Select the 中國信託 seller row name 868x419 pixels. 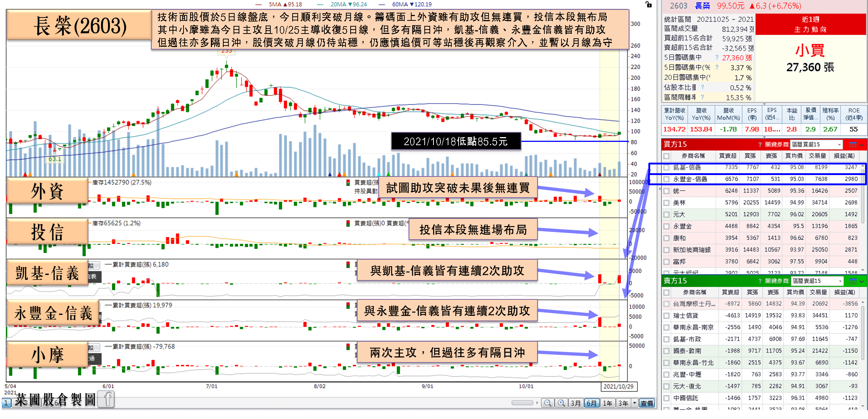click(x=686, y=398)
